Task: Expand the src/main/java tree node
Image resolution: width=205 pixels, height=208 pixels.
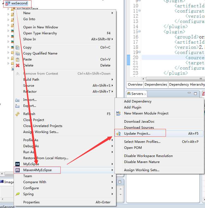Action: click(8, 9)
